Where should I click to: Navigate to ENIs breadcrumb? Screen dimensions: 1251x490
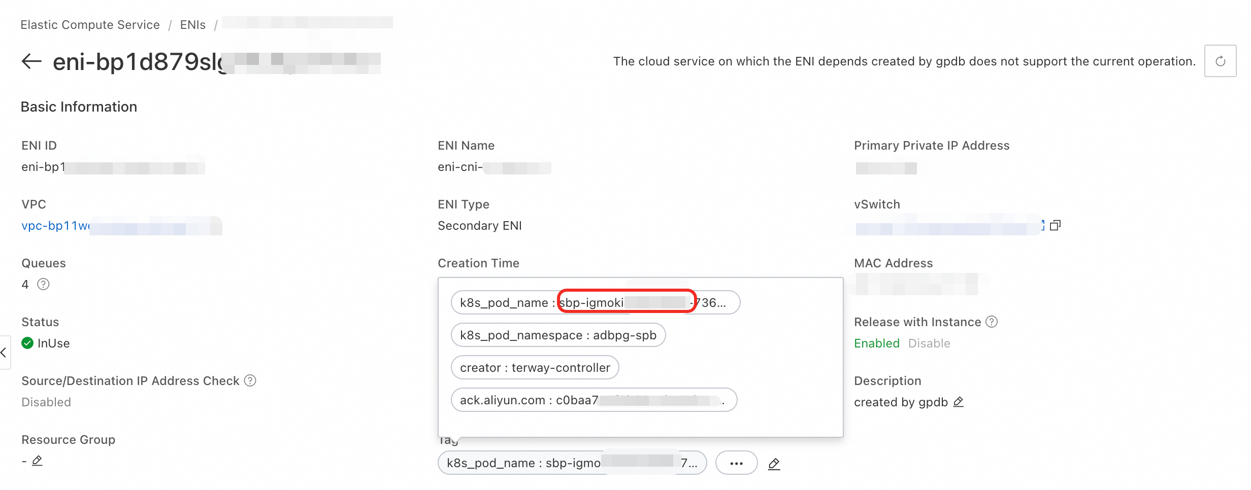(193, 25)
